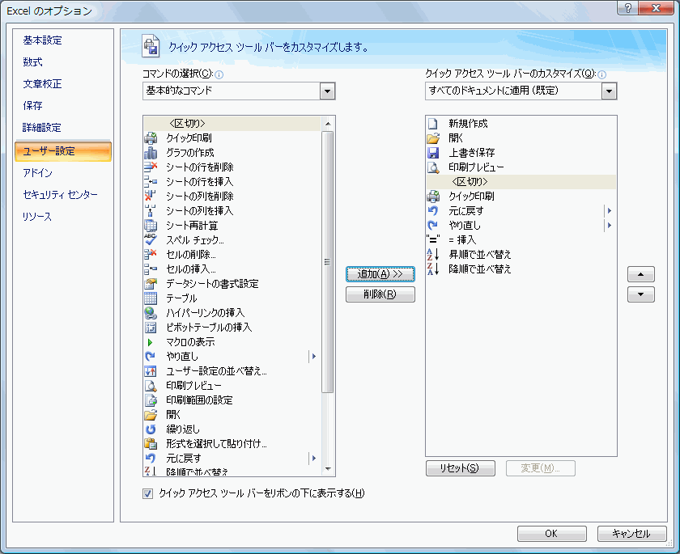Select the クイック印刷 printer icon in command list
The image size is (680, 554).
[x=151, y=138]
